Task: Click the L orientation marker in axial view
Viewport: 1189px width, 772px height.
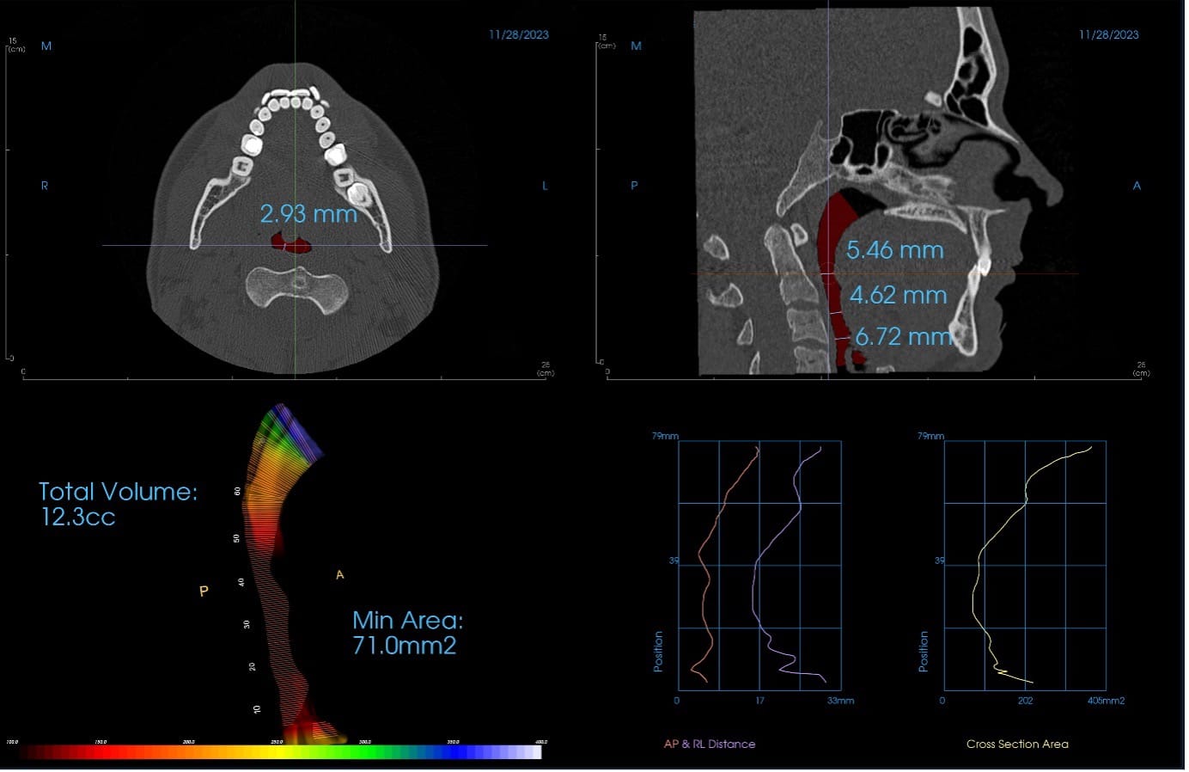Action: point(545,186)
